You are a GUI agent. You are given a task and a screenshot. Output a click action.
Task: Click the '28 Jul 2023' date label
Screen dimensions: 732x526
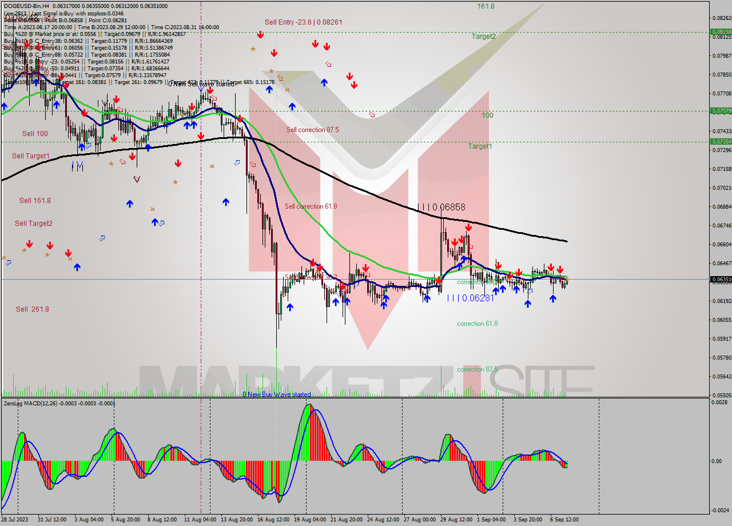pyautogui.click(x=15, y=520)
